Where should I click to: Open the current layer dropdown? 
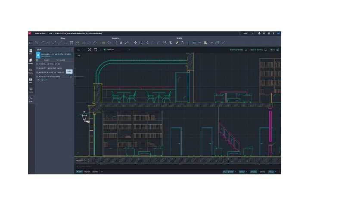(117, 50)
